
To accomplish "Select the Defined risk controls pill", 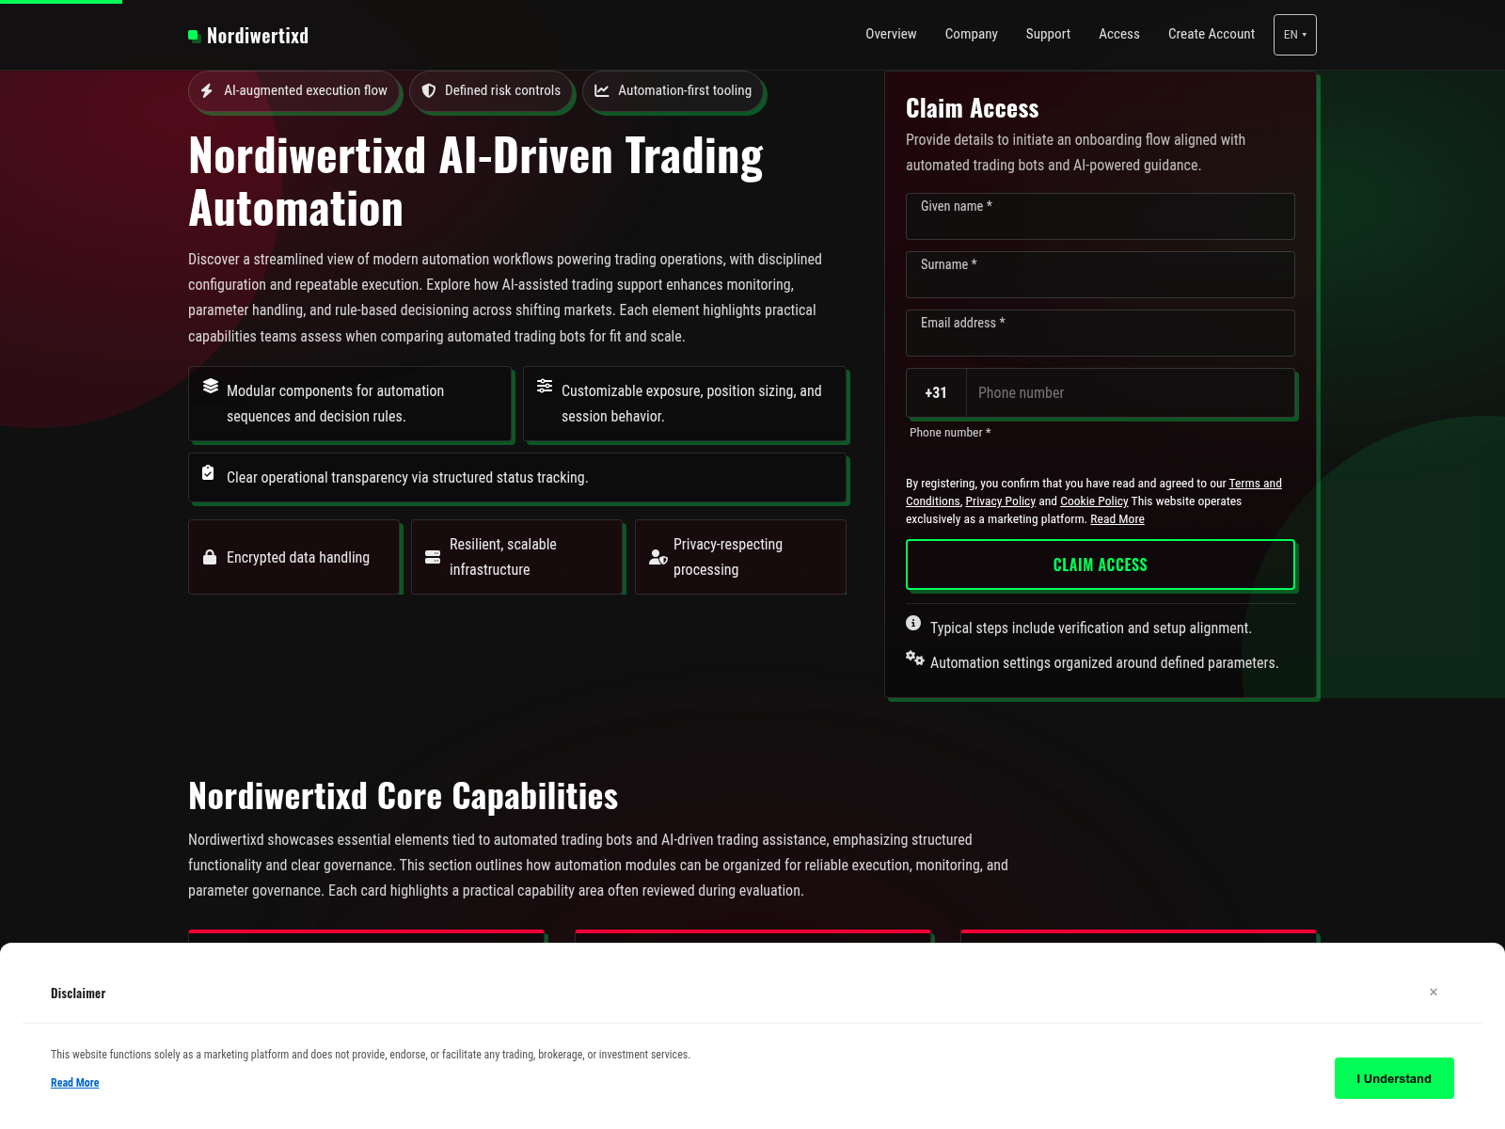I will 491,91.
